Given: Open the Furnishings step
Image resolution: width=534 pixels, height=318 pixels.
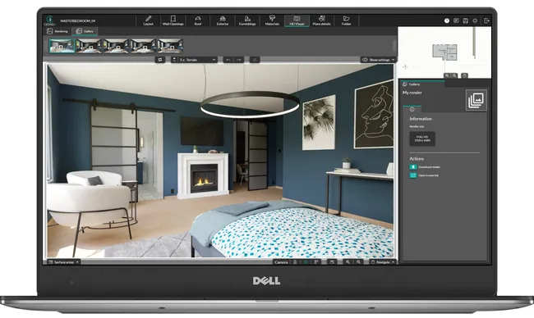Looking at the screenshot, I should [247, 20].
